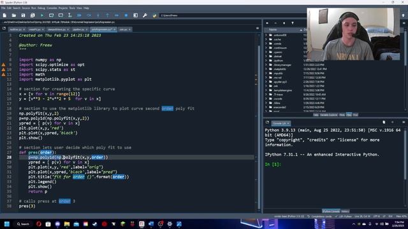Click warning icon on line 9
The image size is (408, 229).
[3, 65]
